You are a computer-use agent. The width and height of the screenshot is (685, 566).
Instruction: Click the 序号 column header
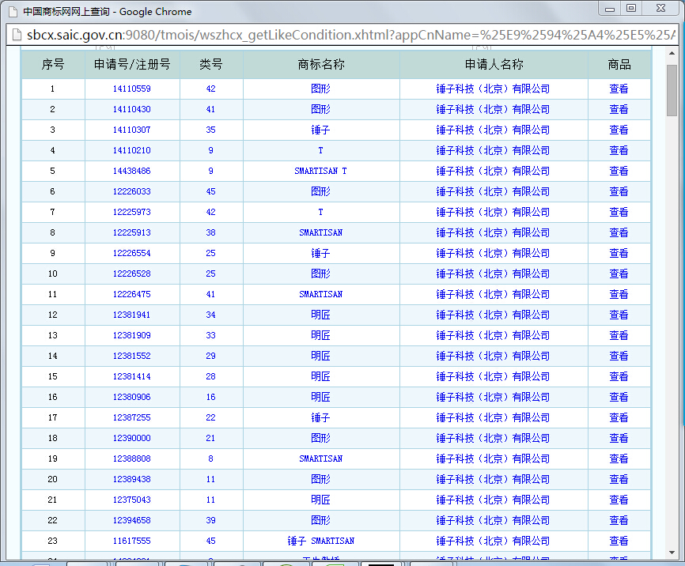53,64
